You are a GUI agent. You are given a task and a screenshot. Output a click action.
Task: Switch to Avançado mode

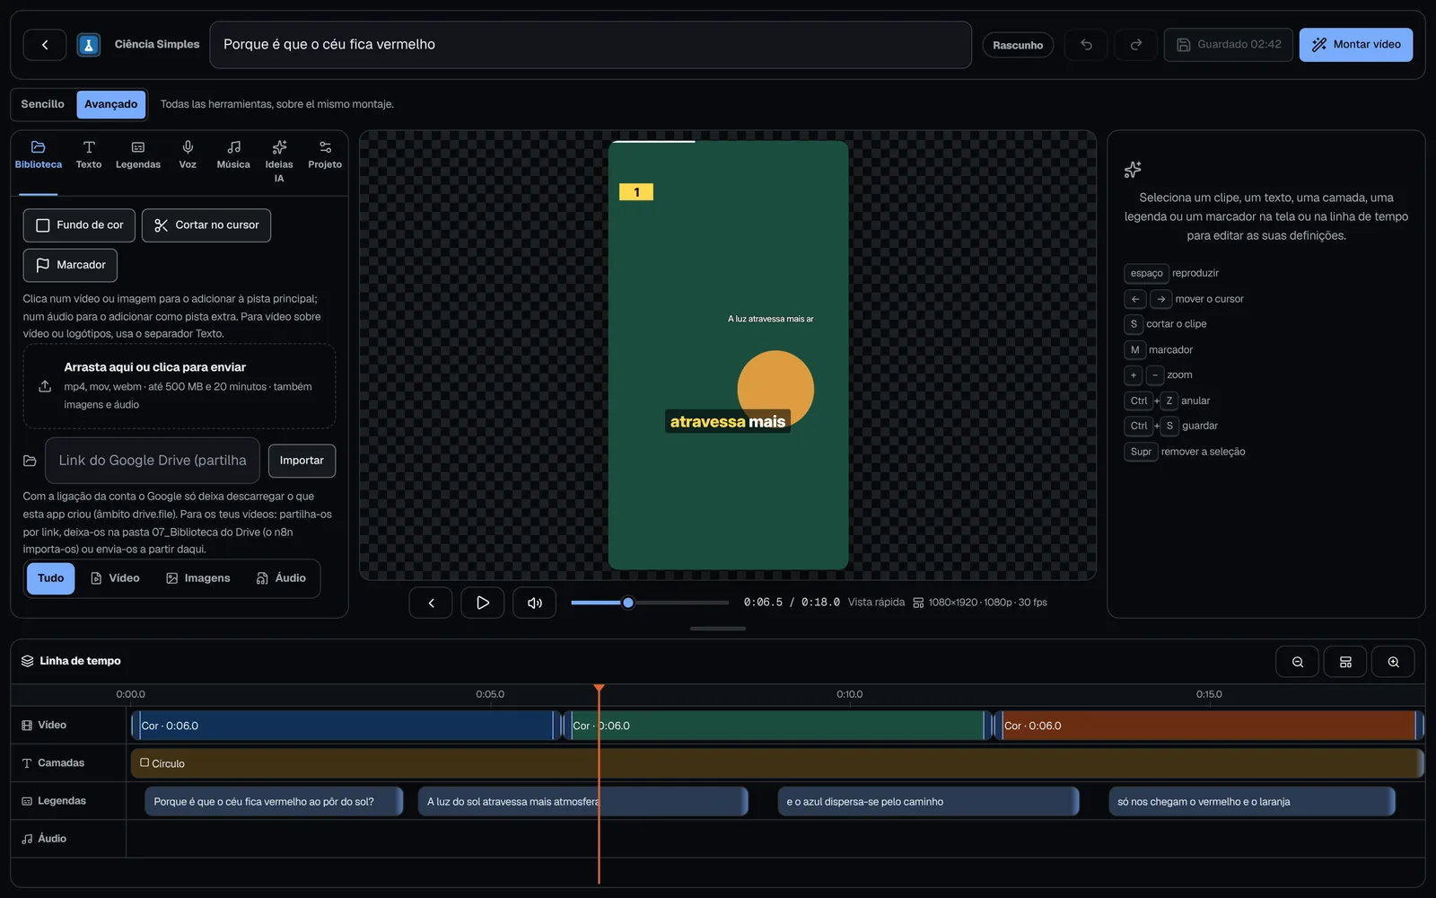pos(111,104)
